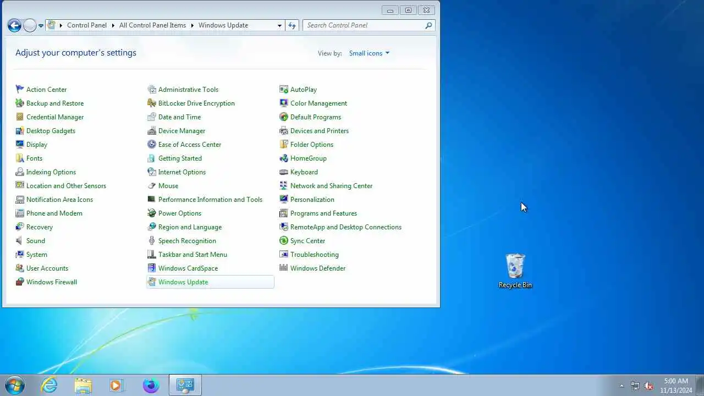Open the recent pages dropdown arrow
This screenshot has width=704, height=396.
(x=41, y=26)
